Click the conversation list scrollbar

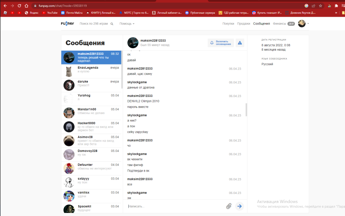click(122, 70)
